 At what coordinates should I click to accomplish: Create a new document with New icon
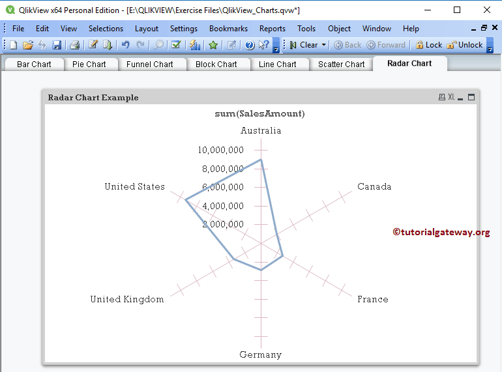14,45
